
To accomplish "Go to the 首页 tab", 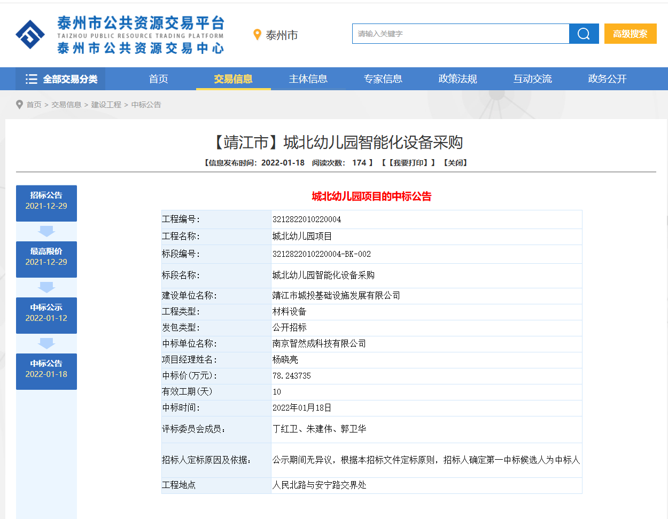I will [159, 78].
